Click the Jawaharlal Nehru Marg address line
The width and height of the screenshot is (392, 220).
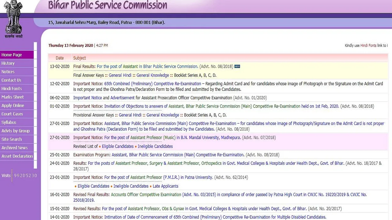tap(107, 22)
